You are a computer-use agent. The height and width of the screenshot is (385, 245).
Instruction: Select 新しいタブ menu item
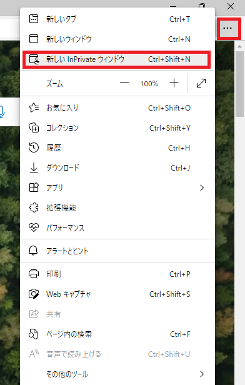117,19
